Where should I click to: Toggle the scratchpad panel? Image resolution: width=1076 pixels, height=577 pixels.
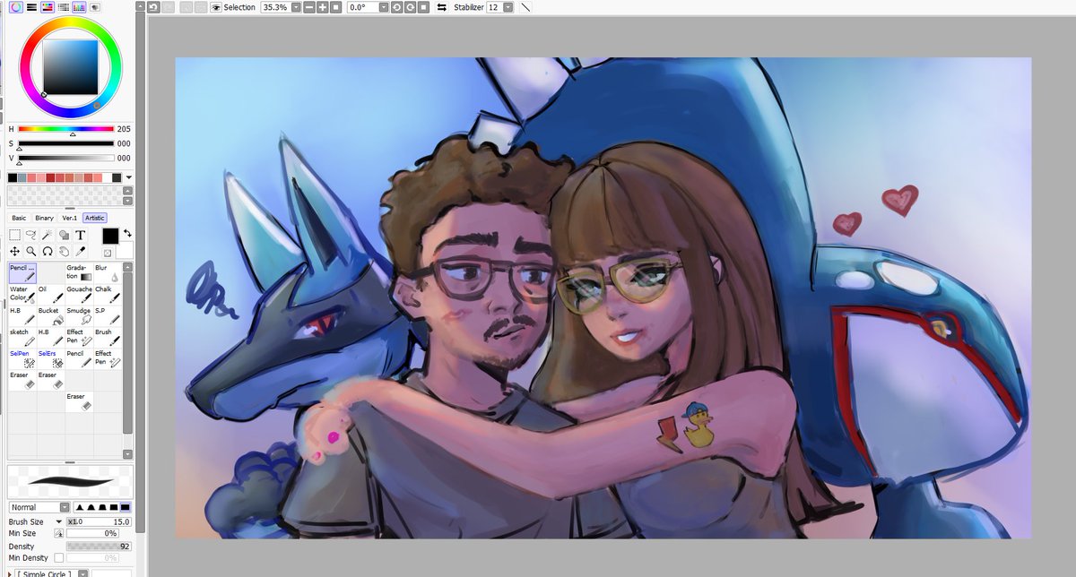[95, 6]
